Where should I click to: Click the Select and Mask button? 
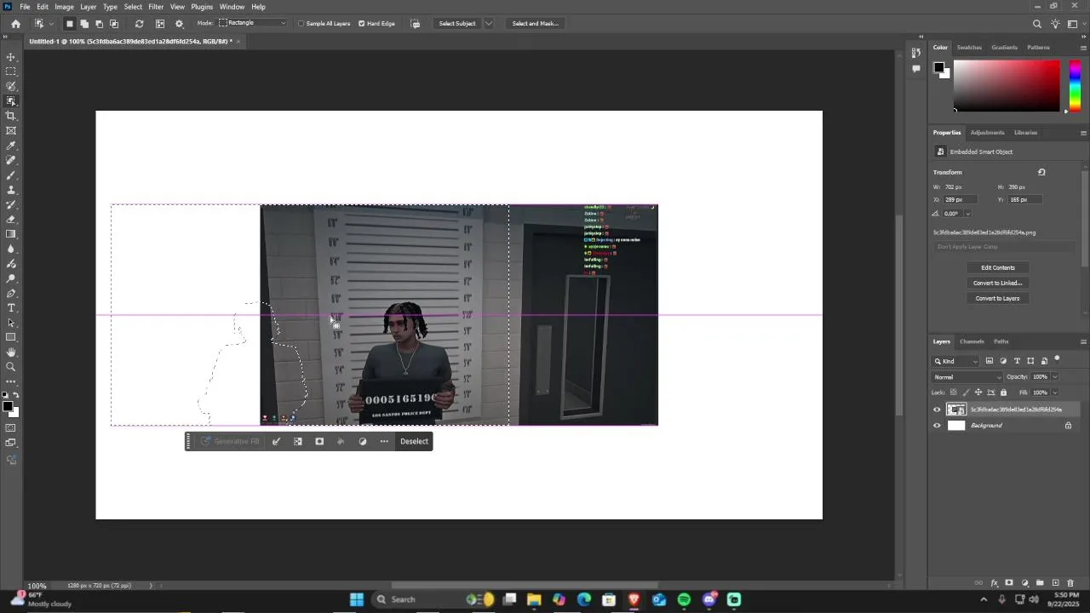pyautogui.click(x=536, y=24)
